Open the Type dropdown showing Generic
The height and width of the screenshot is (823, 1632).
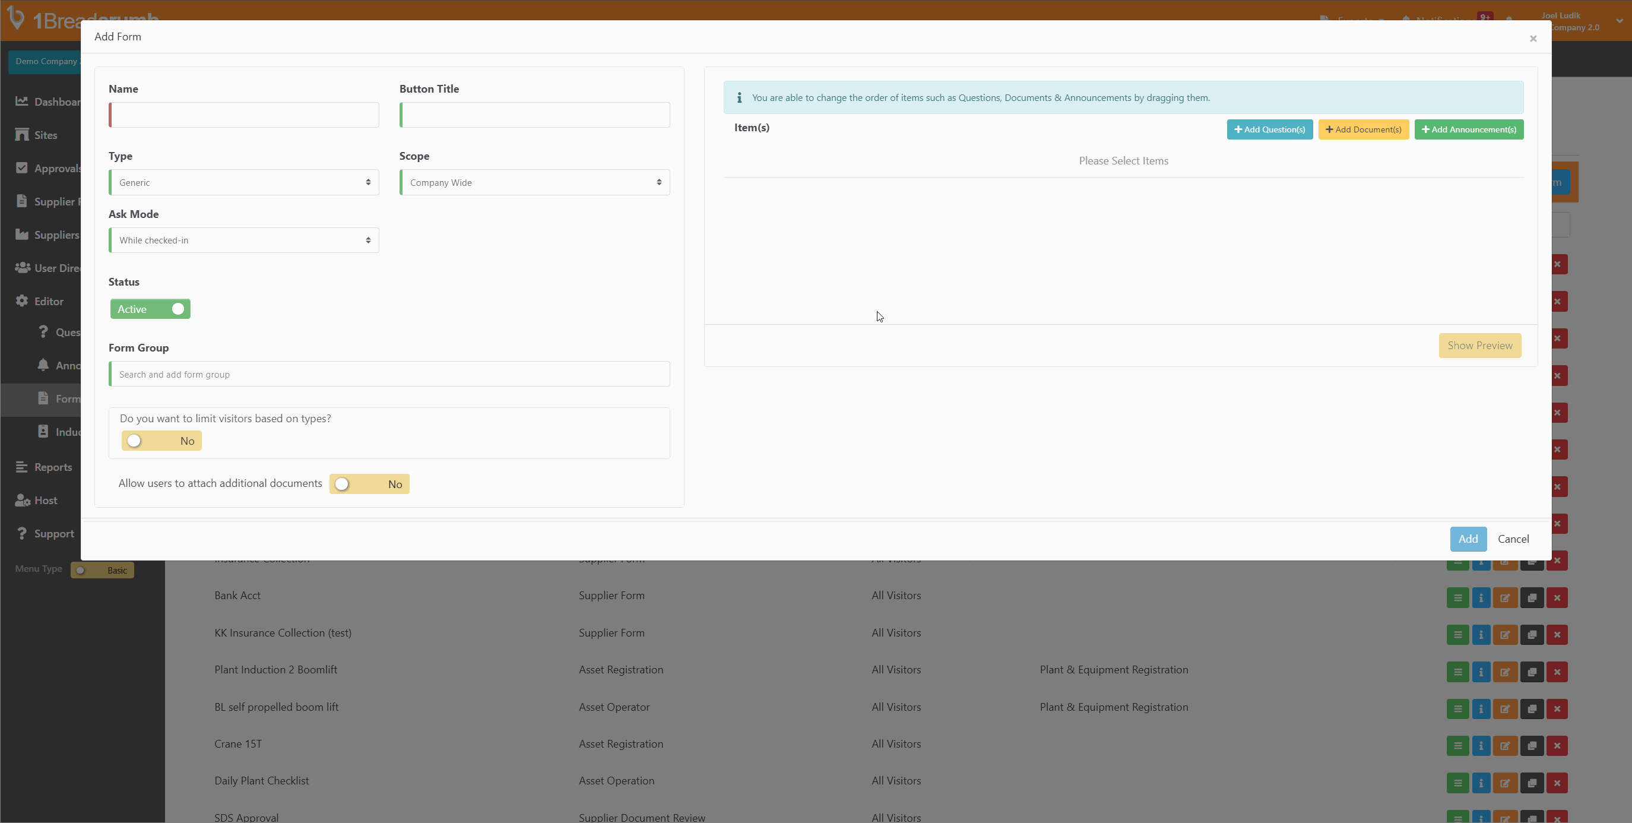(x=243, y=182)
